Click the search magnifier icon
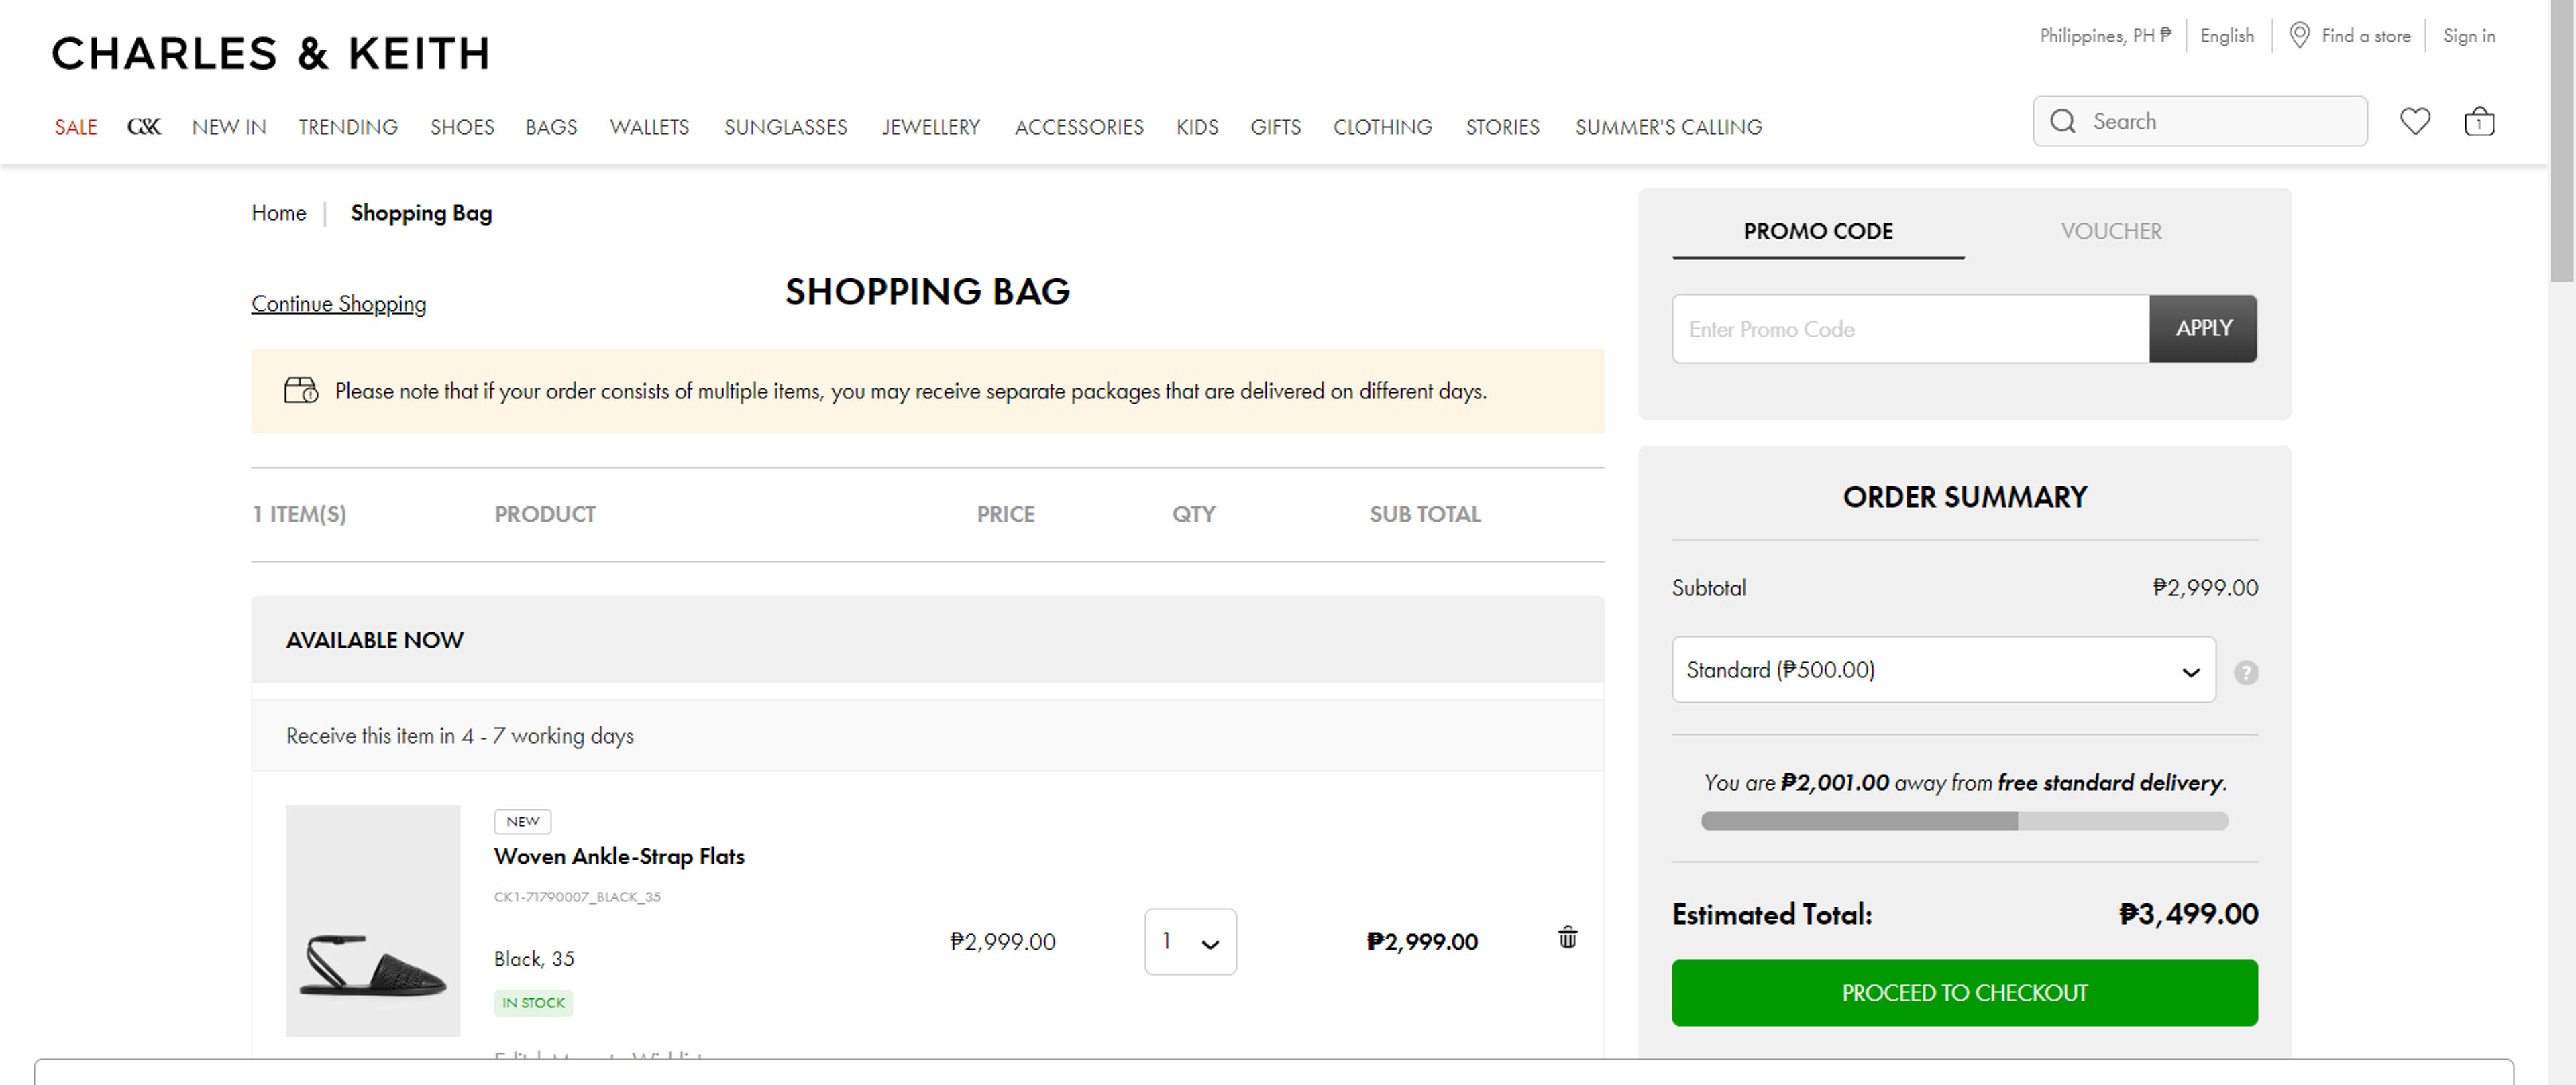The image size is (2576, 1085). [x=2062, y=122]
